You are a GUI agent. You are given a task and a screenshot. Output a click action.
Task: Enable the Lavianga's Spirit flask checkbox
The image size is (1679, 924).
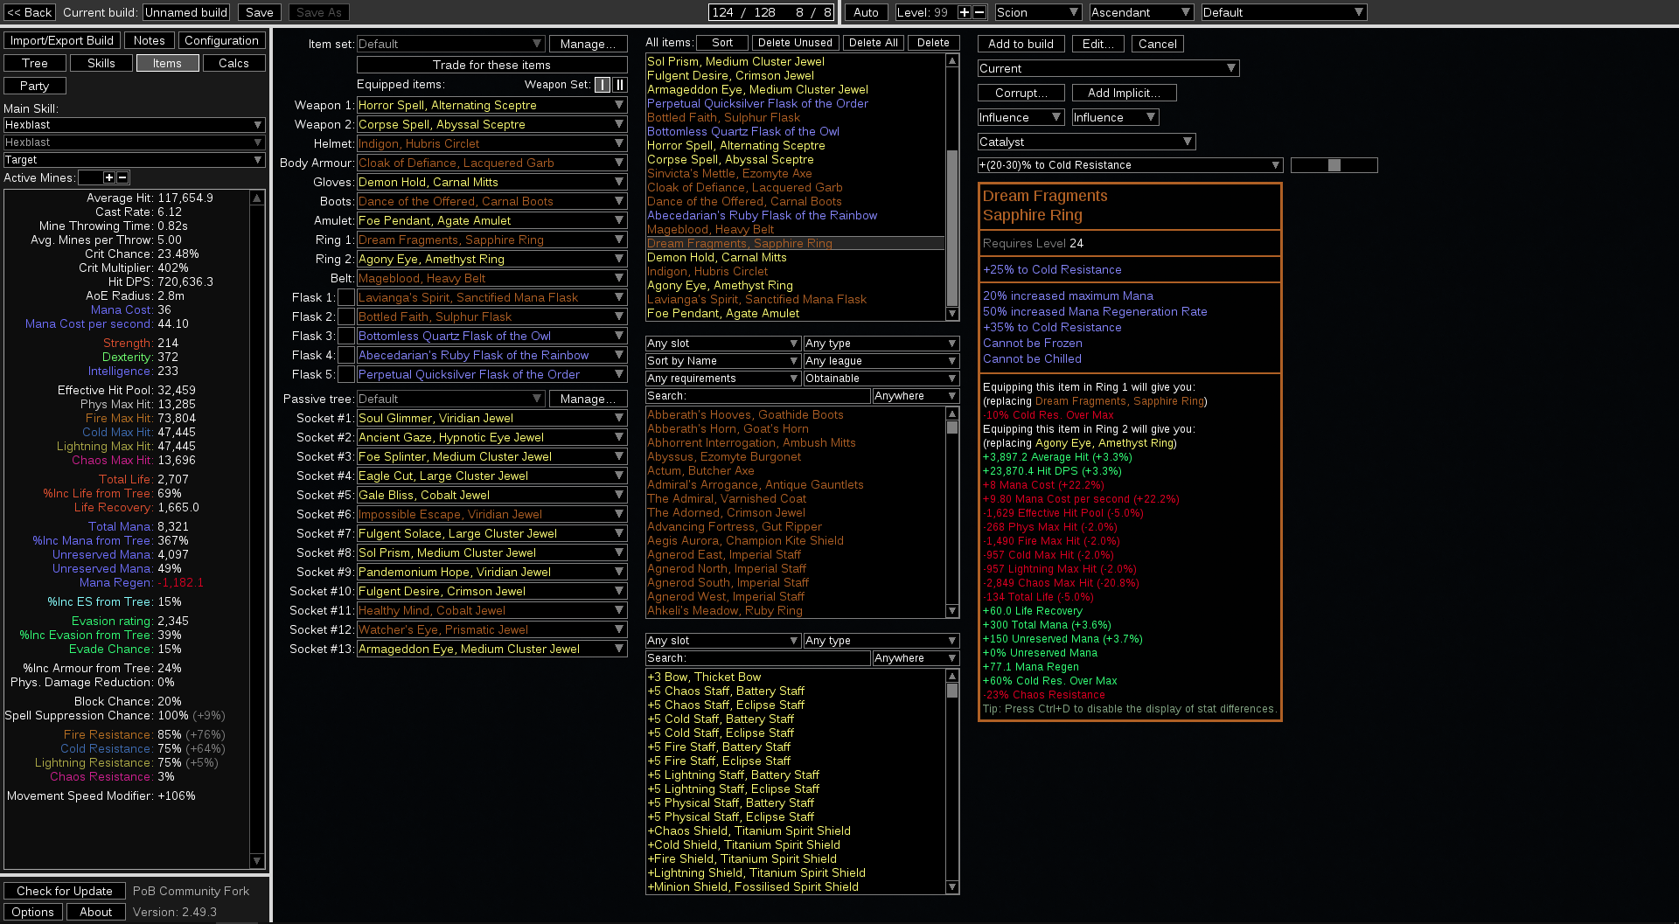pyautogui.click(x=346, y=297)
